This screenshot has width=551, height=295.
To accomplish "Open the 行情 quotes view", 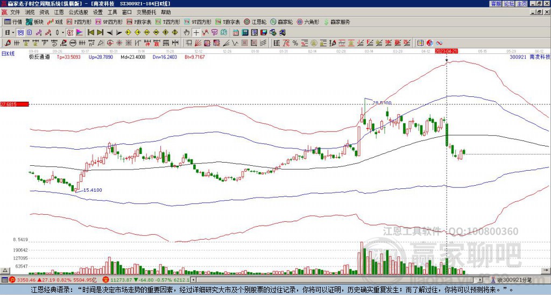I will pos(13,22).
